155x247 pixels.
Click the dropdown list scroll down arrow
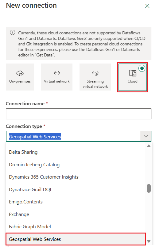pos(149,241)
